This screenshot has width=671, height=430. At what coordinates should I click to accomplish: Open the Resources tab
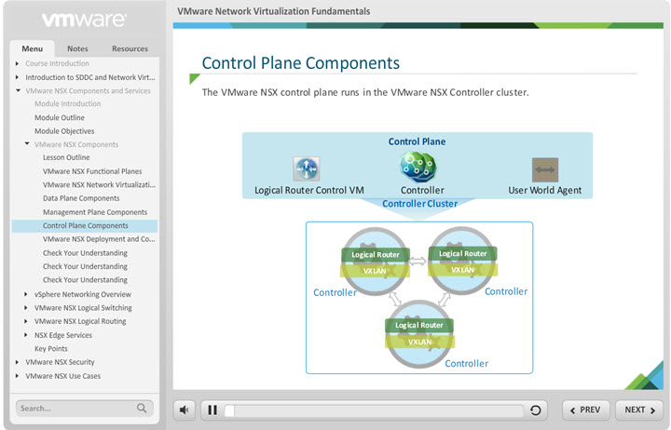(130, 48)
